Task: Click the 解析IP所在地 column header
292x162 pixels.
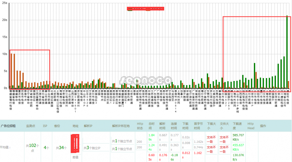Action: coord(121,126)
